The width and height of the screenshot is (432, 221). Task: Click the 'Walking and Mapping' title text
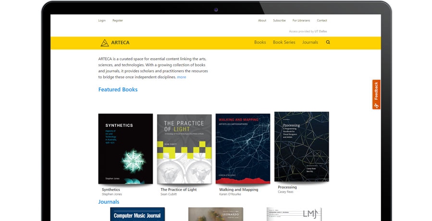point(239,190)
